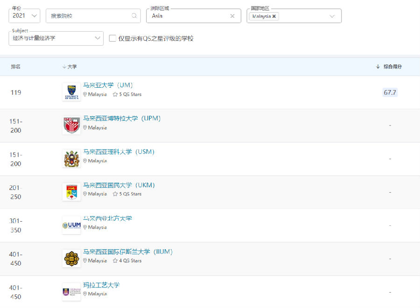Click the magnifier search icon
Screen dimensions: 420x308
point(134,16)
